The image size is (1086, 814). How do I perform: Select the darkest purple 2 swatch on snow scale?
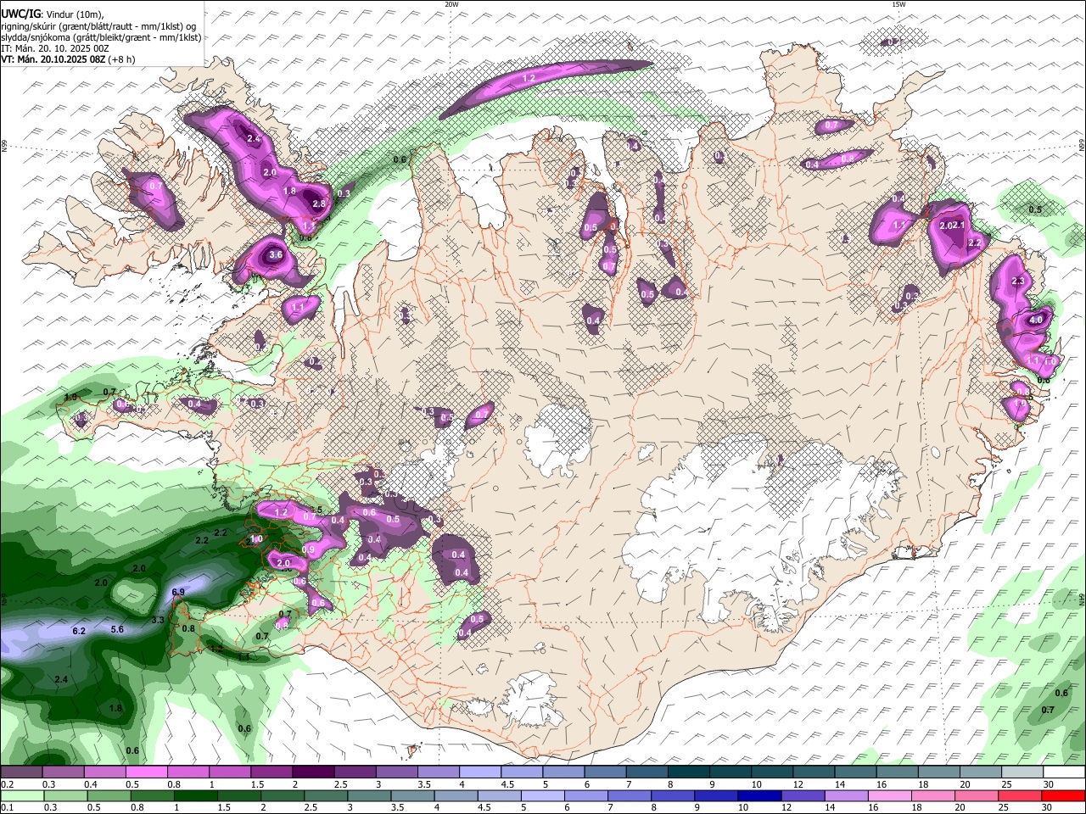click(313, 772)
